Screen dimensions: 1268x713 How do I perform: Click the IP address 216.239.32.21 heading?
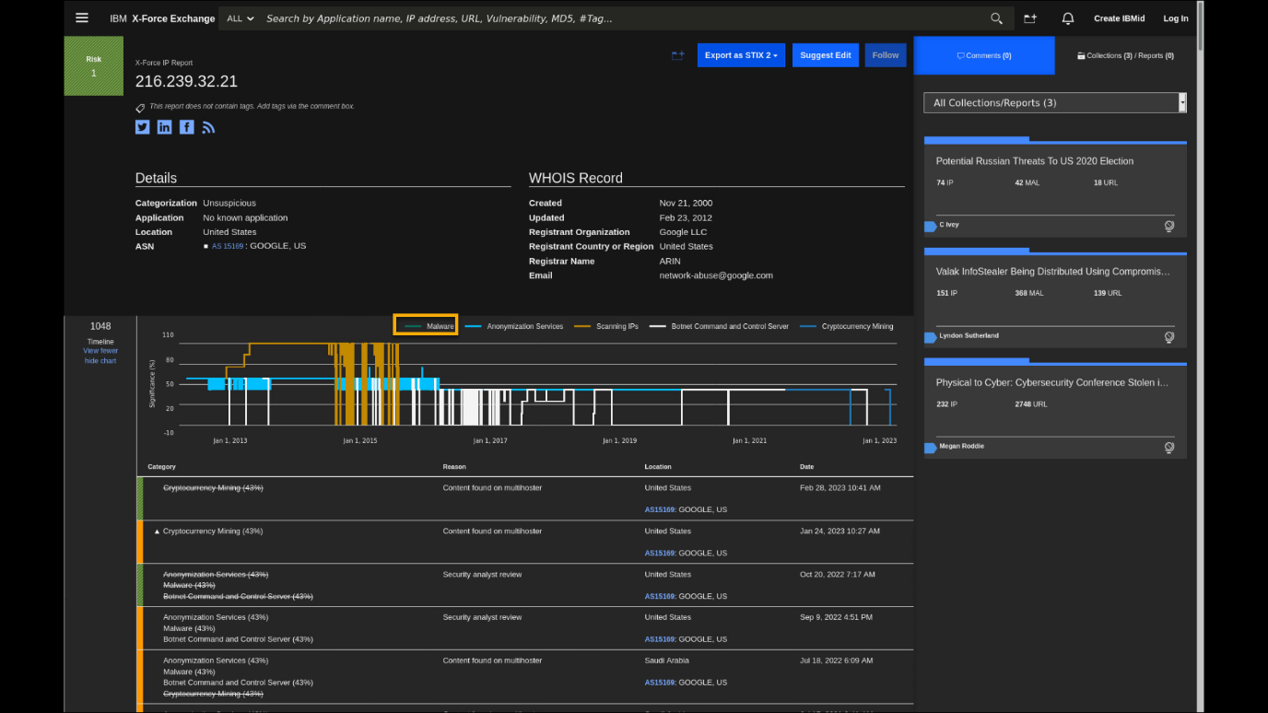tap(186, 82)
